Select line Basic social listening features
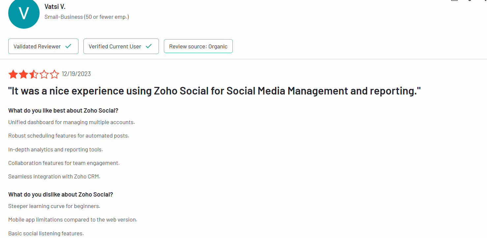The height and width of the screenshot is (238, 487). pos(46,233)
